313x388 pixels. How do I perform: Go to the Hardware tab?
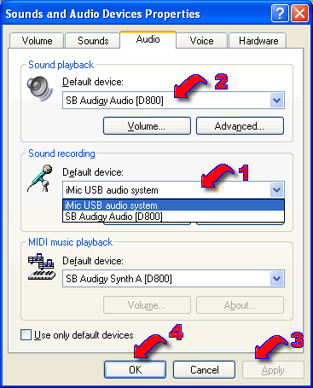(258, 41)
